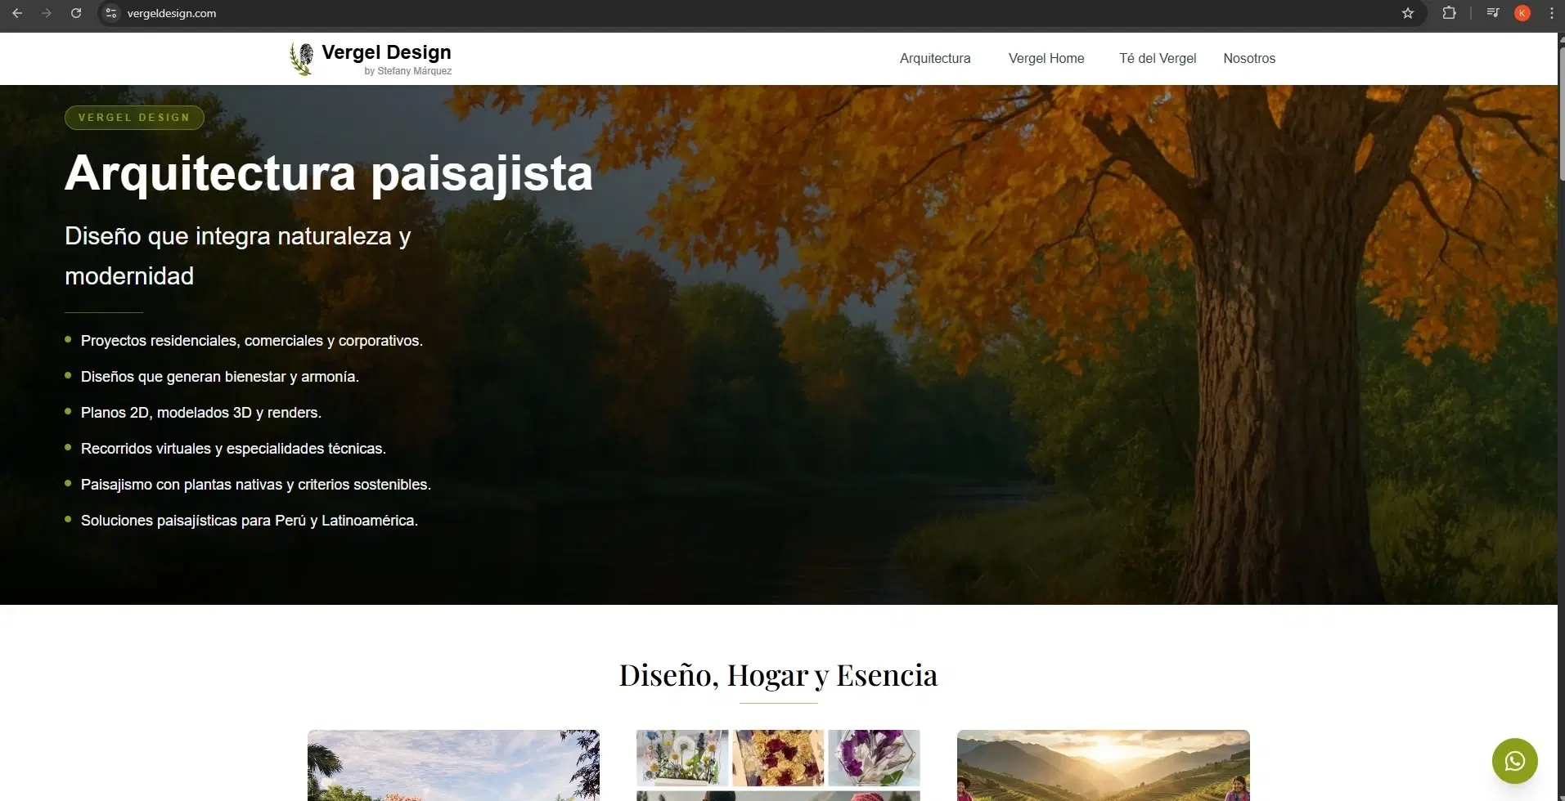Image resolution: width=1565 pixels, height=801 pixels.
Task: Bookmark this page using the star icon
Action: pyautogui.click(x=1408, y=13)
